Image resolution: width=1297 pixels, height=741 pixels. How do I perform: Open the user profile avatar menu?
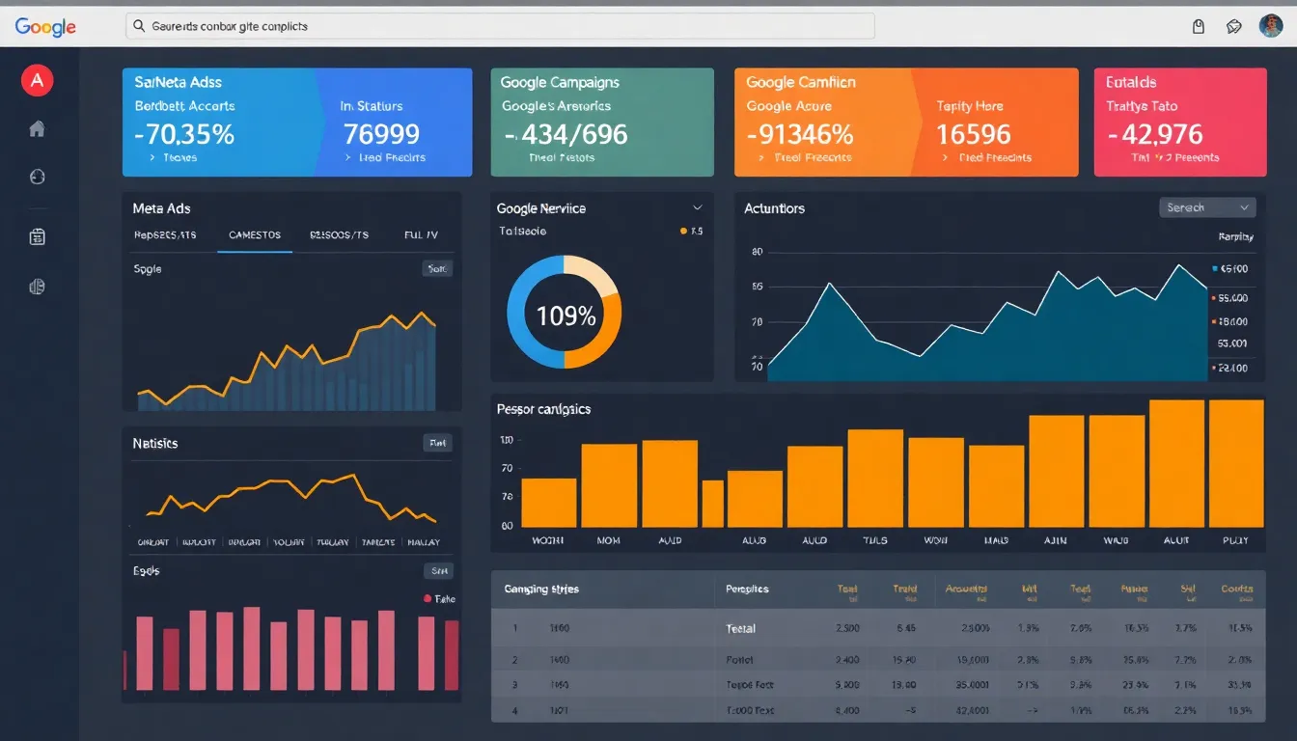[1271, 26]
